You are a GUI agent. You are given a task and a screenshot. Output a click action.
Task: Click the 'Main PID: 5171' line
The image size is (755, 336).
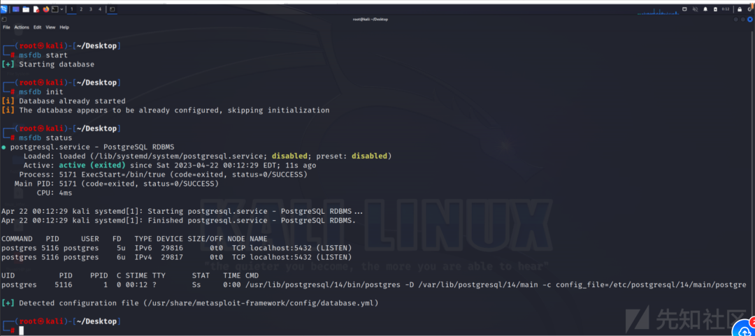pyautogui.click(x=117, y=184)
